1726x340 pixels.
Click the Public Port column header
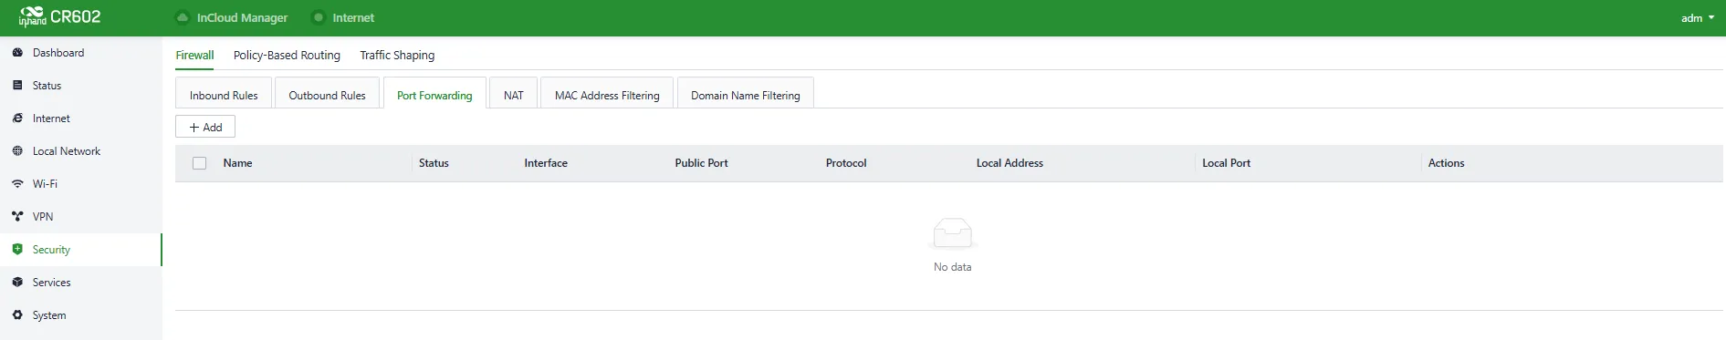pos(701,163)
